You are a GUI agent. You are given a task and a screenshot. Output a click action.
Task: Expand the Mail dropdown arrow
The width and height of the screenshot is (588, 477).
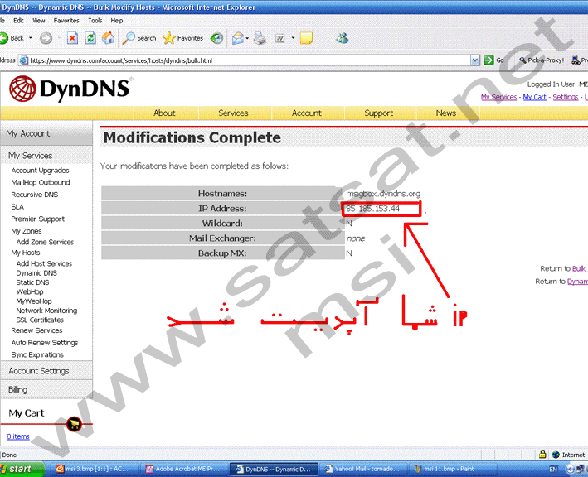(247, 38)
